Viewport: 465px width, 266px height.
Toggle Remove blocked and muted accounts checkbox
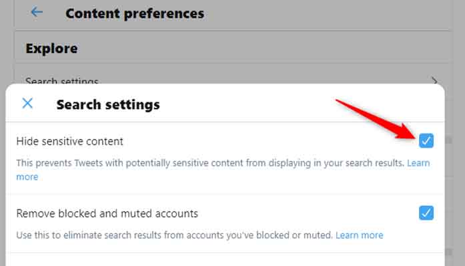coord(426,213)
